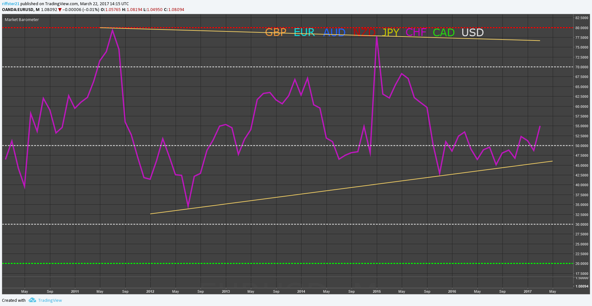592x306 pixels.
Task: Click the 80.0000 price axis label
Action: (x=582, y=28)
